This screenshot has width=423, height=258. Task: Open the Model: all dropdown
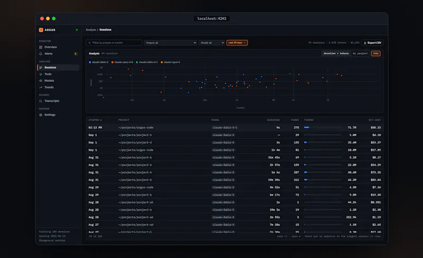pyautogui.click(x=212, y=43)
